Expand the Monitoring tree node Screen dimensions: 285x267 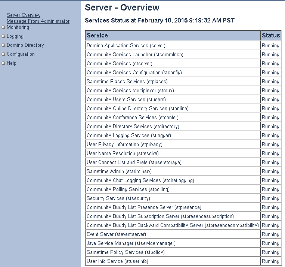(x=3, y=27)
